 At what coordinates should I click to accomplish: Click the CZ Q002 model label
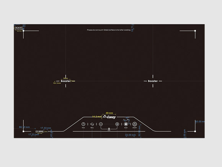coord(39,131)
